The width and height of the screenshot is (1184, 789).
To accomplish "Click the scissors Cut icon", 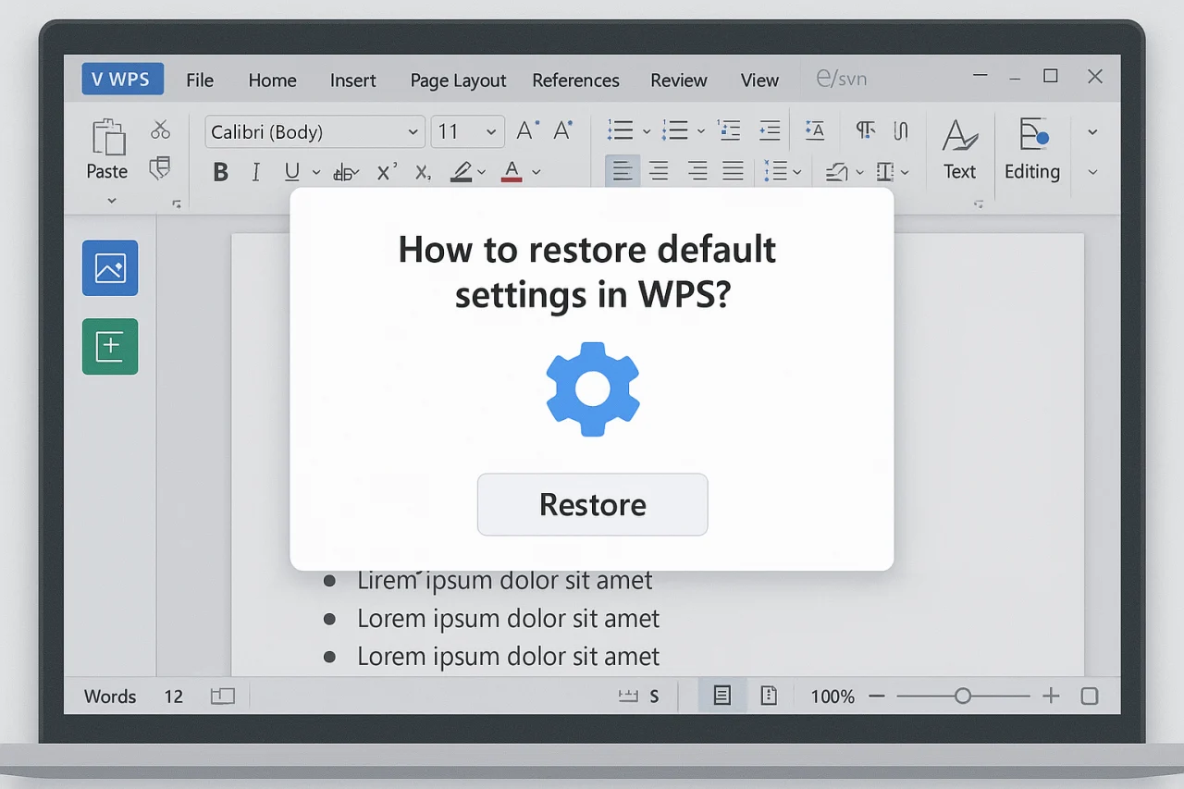I will (x=161, y=129).
